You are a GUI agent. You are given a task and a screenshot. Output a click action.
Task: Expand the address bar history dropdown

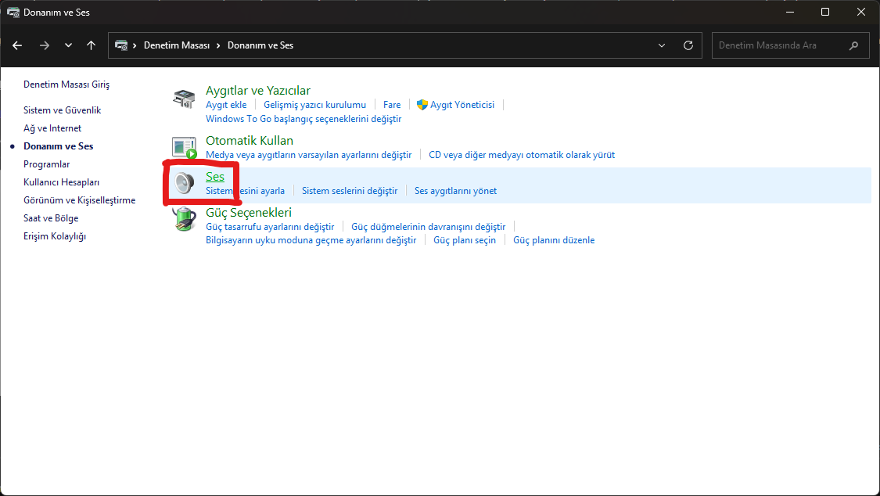pos(662,45)
